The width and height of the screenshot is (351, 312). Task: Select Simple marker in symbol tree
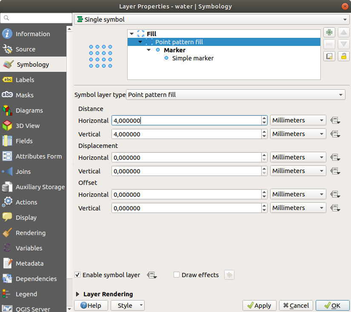pos(193,58)
